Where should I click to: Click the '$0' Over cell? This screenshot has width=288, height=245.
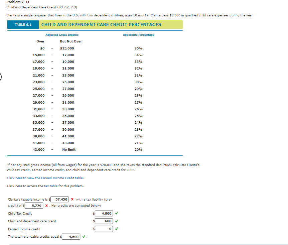point(42,48)
